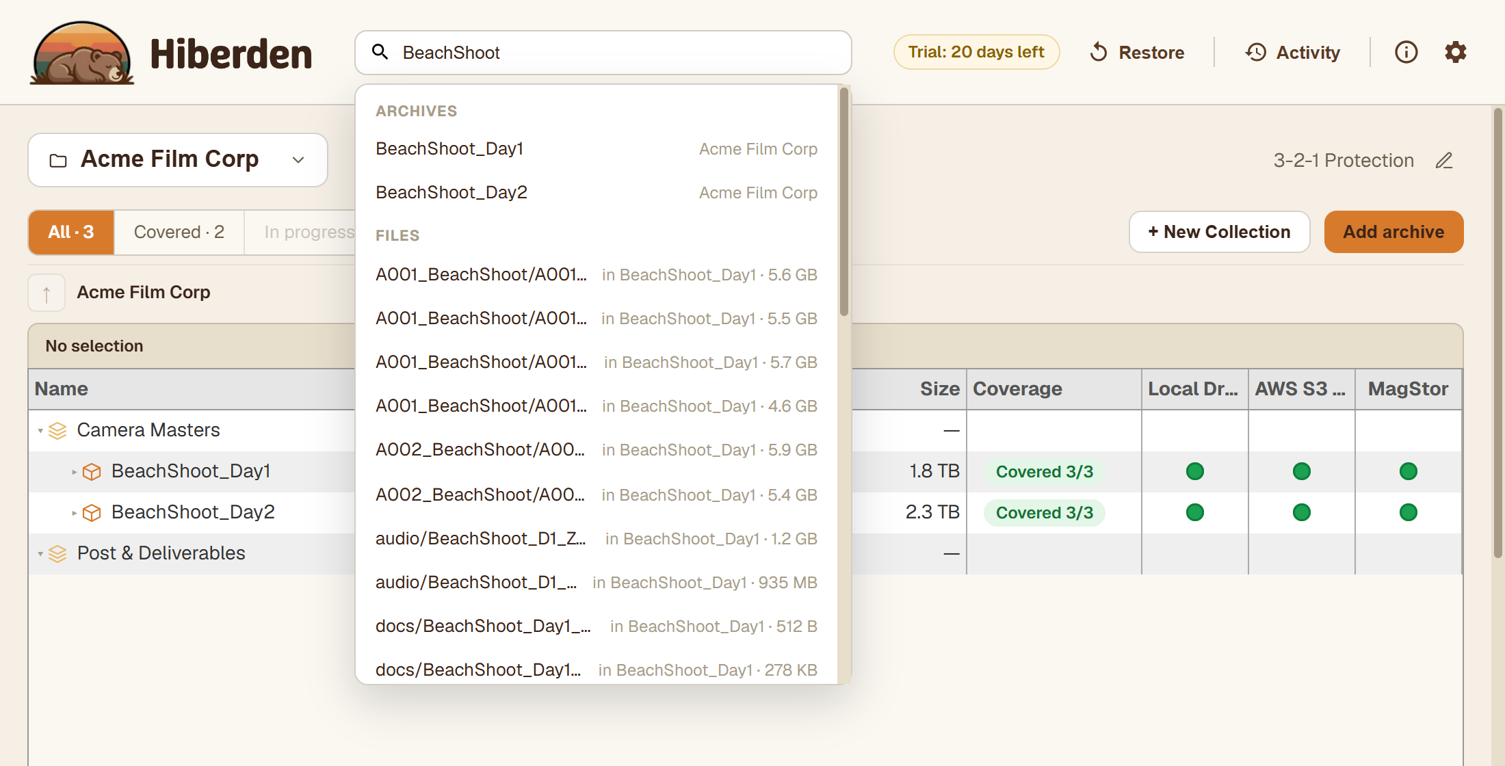The image size is (1505, 766).
Task: Click 1.8 TB size cell
Action: pyautogui.click(x=934, y=471)
